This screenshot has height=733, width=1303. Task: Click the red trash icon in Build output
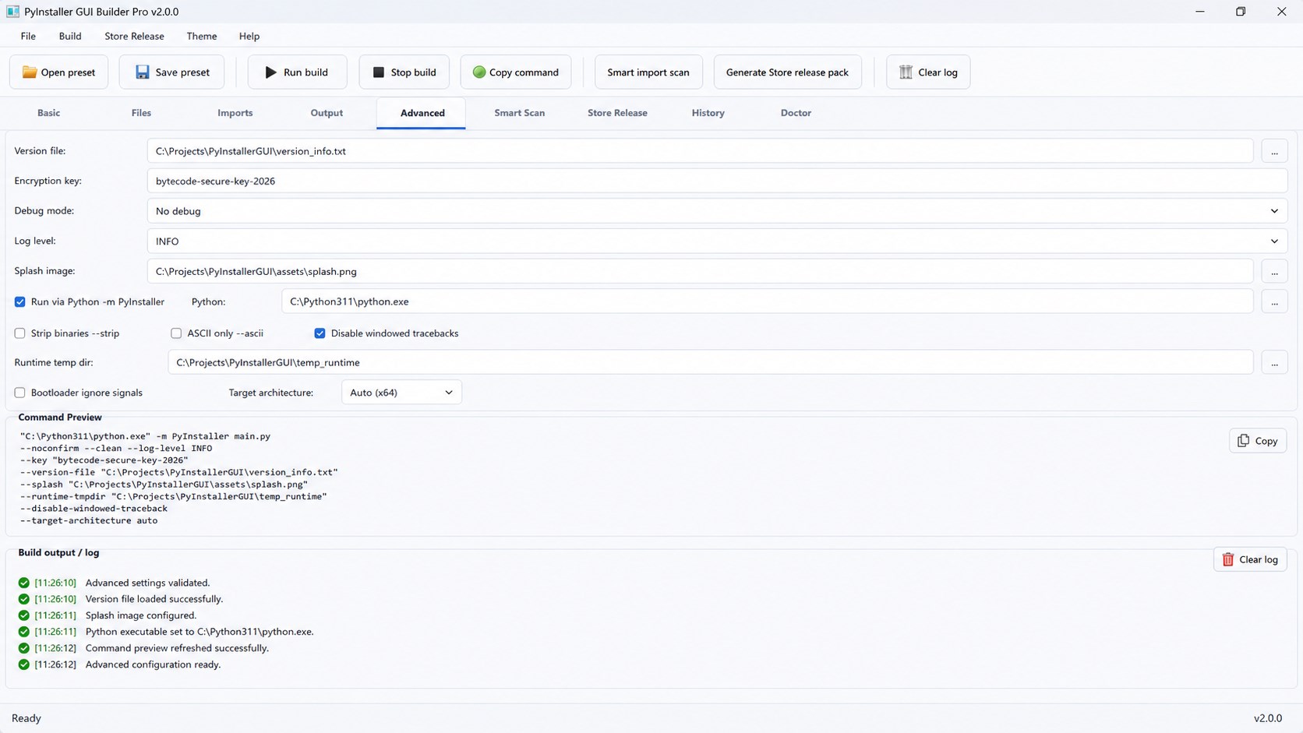point(1228,559)
